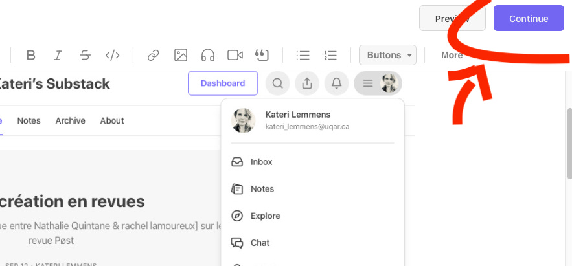Viewport: 572px width, 266px height.
Task: Click Kateri Lemmens profile avatar in the dropdown
Action: pos(243,120)
